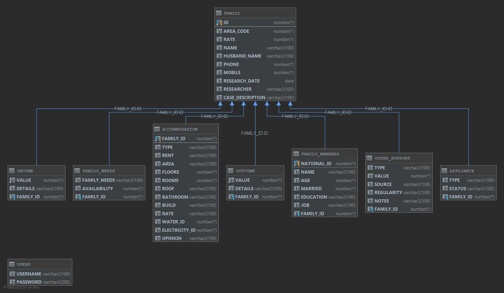This screenshot has width=504, height=293.
Task: Click the column icon beside SOURCE
Action: click(370, 184)
